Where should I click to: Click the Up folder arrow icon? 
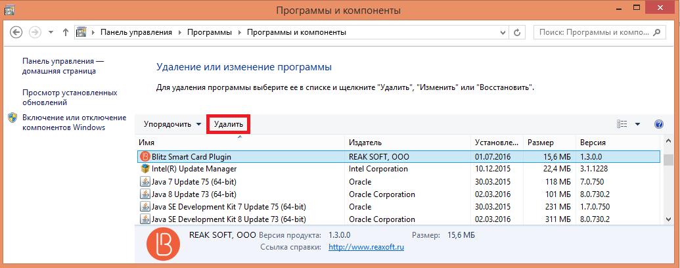point(66,32)
